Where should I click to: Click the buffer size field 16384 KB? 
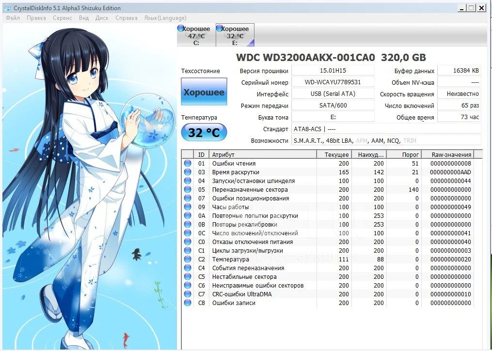[x=460, y=71]
